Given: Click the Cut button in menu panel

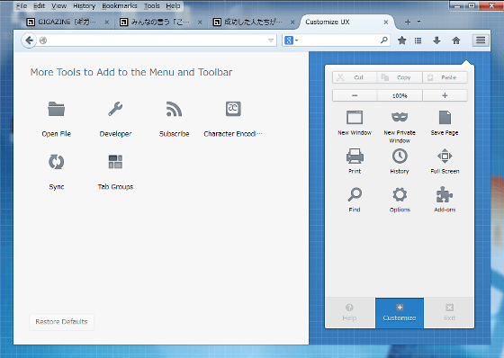Looking at the screenshot, I should [x=355, y=77].
